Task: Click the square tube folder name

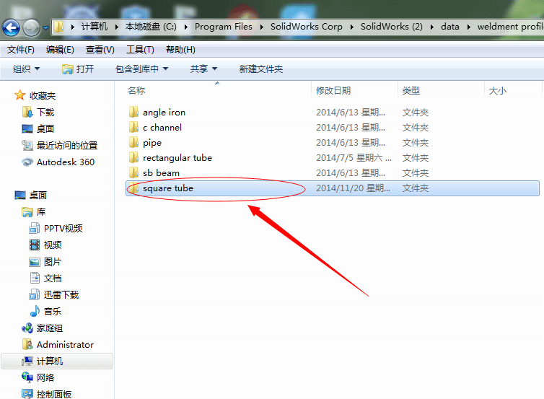Action: (x=168, y=188)
